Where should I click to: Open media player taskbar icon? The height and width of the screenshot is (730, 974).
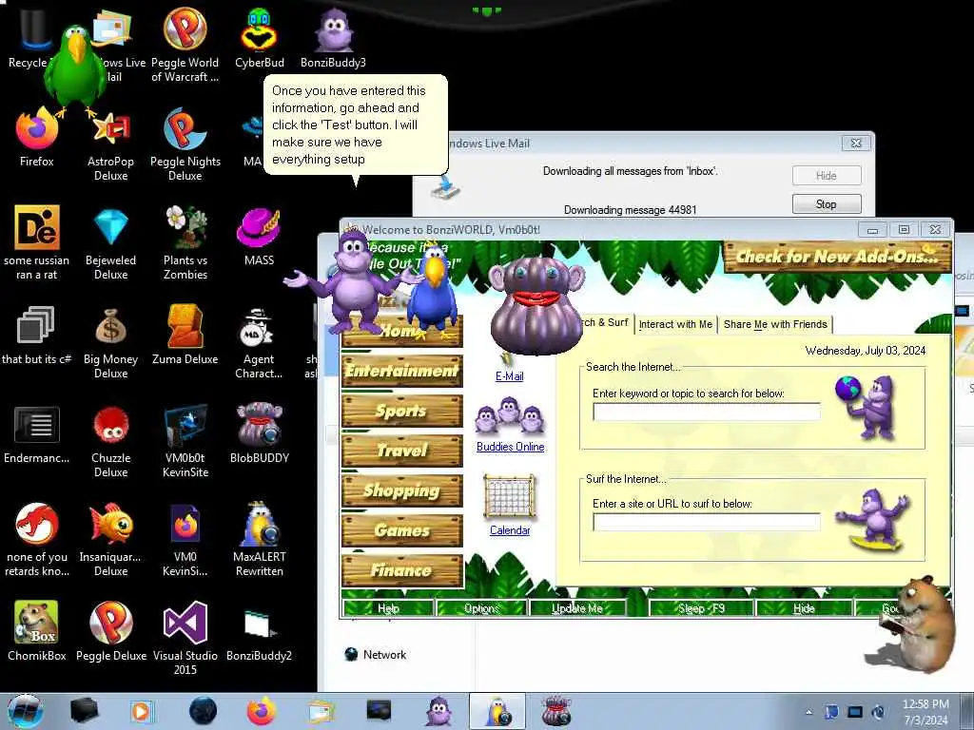tap(141, 711)
